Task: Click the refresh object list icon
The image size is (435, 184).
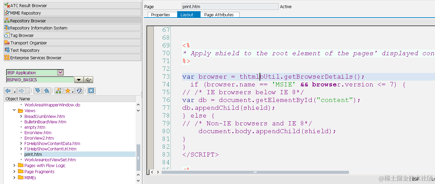Action: 79,90
